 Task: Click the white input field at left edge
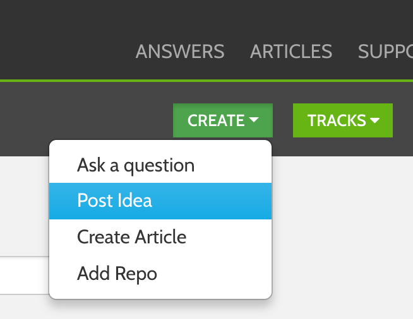[x=24, y=275]
